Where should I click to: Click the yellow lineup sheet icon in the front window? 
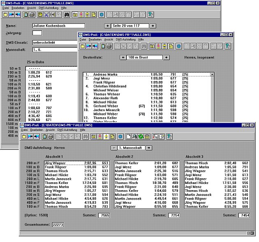point(113,137)
